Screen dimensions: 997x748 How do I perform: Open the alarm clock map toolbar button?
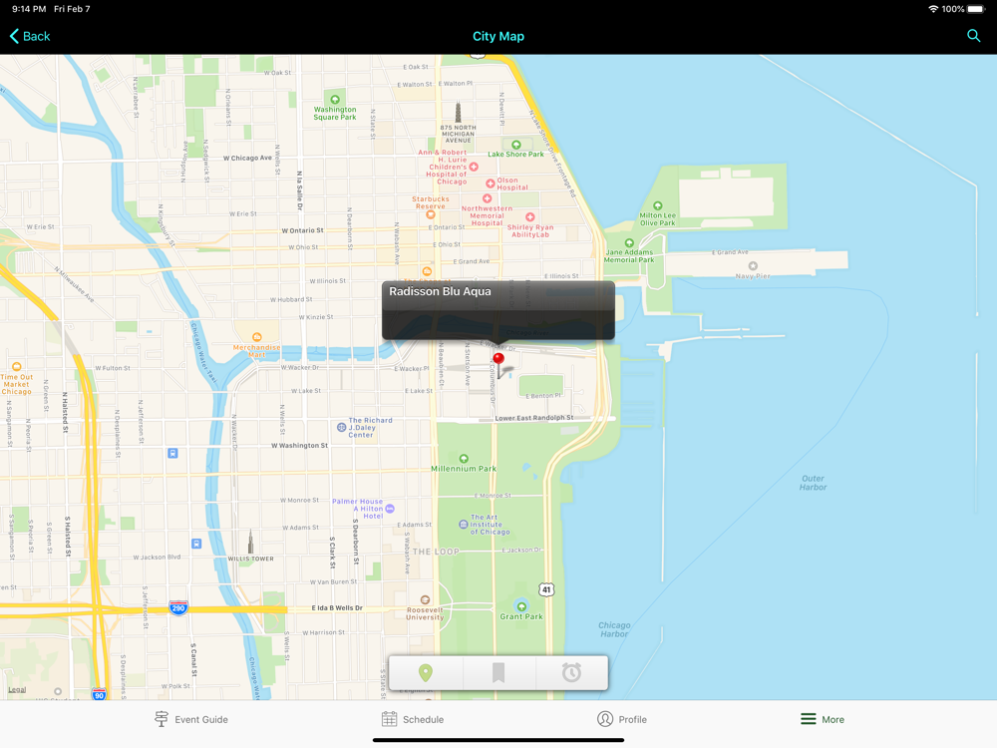571,672
